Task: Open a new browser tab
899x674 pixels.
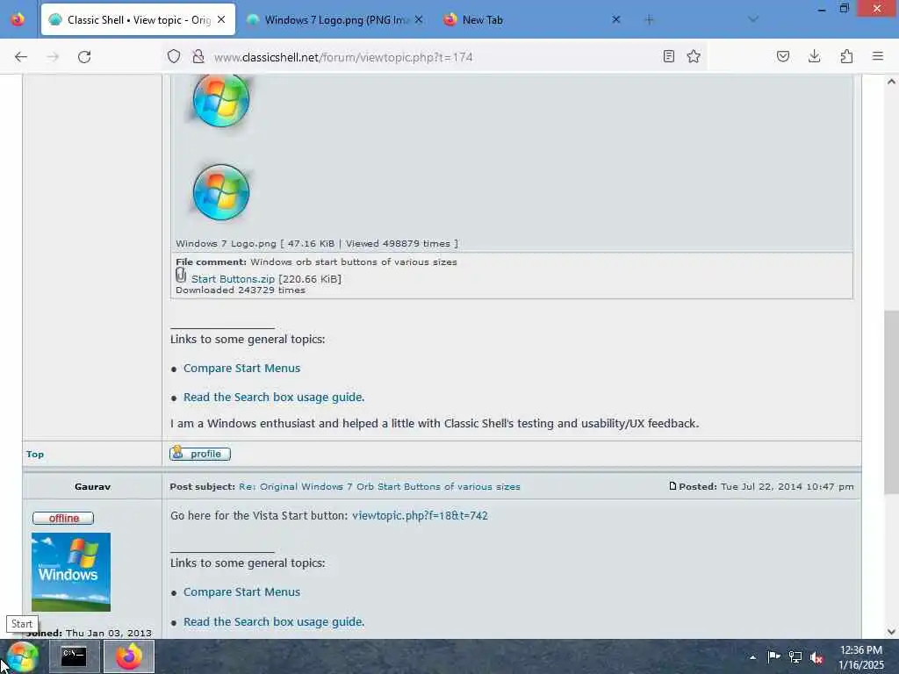Action: pos(649,19)
